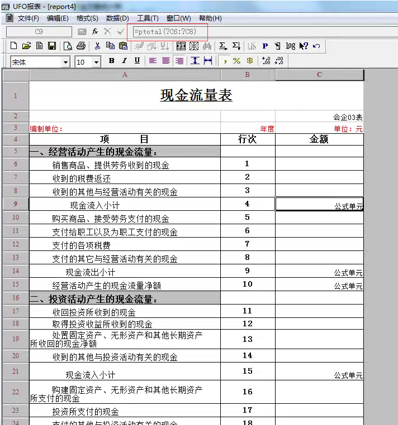Toggle underline formatting
Viewport: 398px width, 425px height.
[137, 60]
